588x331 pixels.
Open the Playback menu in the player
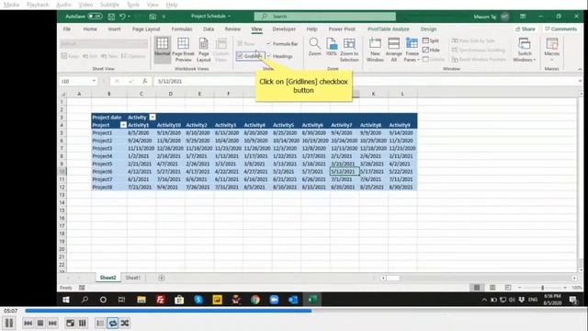(38, 5)
